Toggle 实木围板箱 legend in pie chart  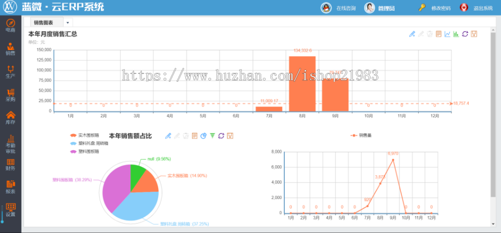(x=85, y=135)
